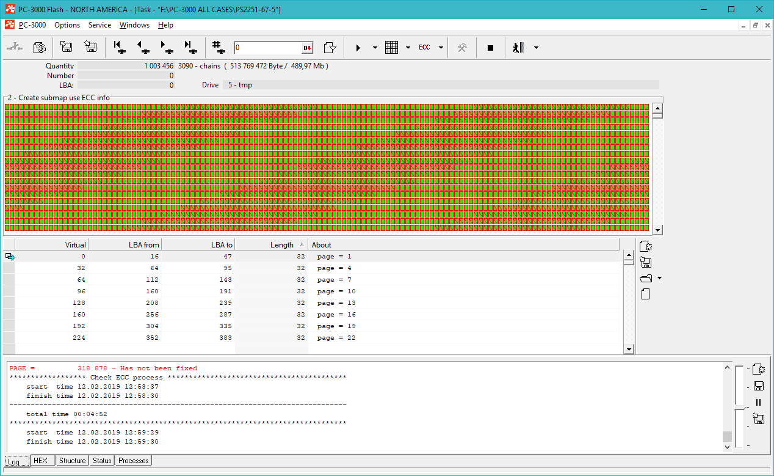774x476 pixels.
Task: Click the first floppy-disk save icon in toolbar
Action: tap(66, 48)
